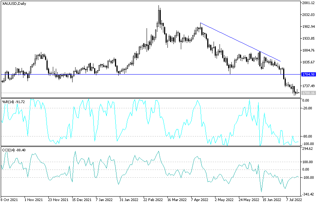Click price scale value 1884.76
Viewport: 320px width, 204px height.
308,50
